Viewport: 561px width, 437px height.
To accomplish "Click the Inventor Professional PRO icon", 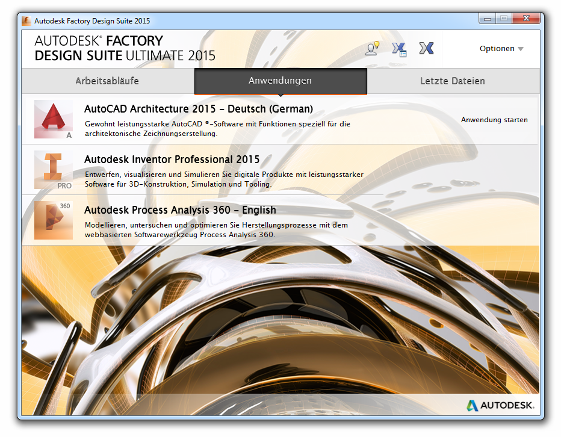I will click(54, 170).
